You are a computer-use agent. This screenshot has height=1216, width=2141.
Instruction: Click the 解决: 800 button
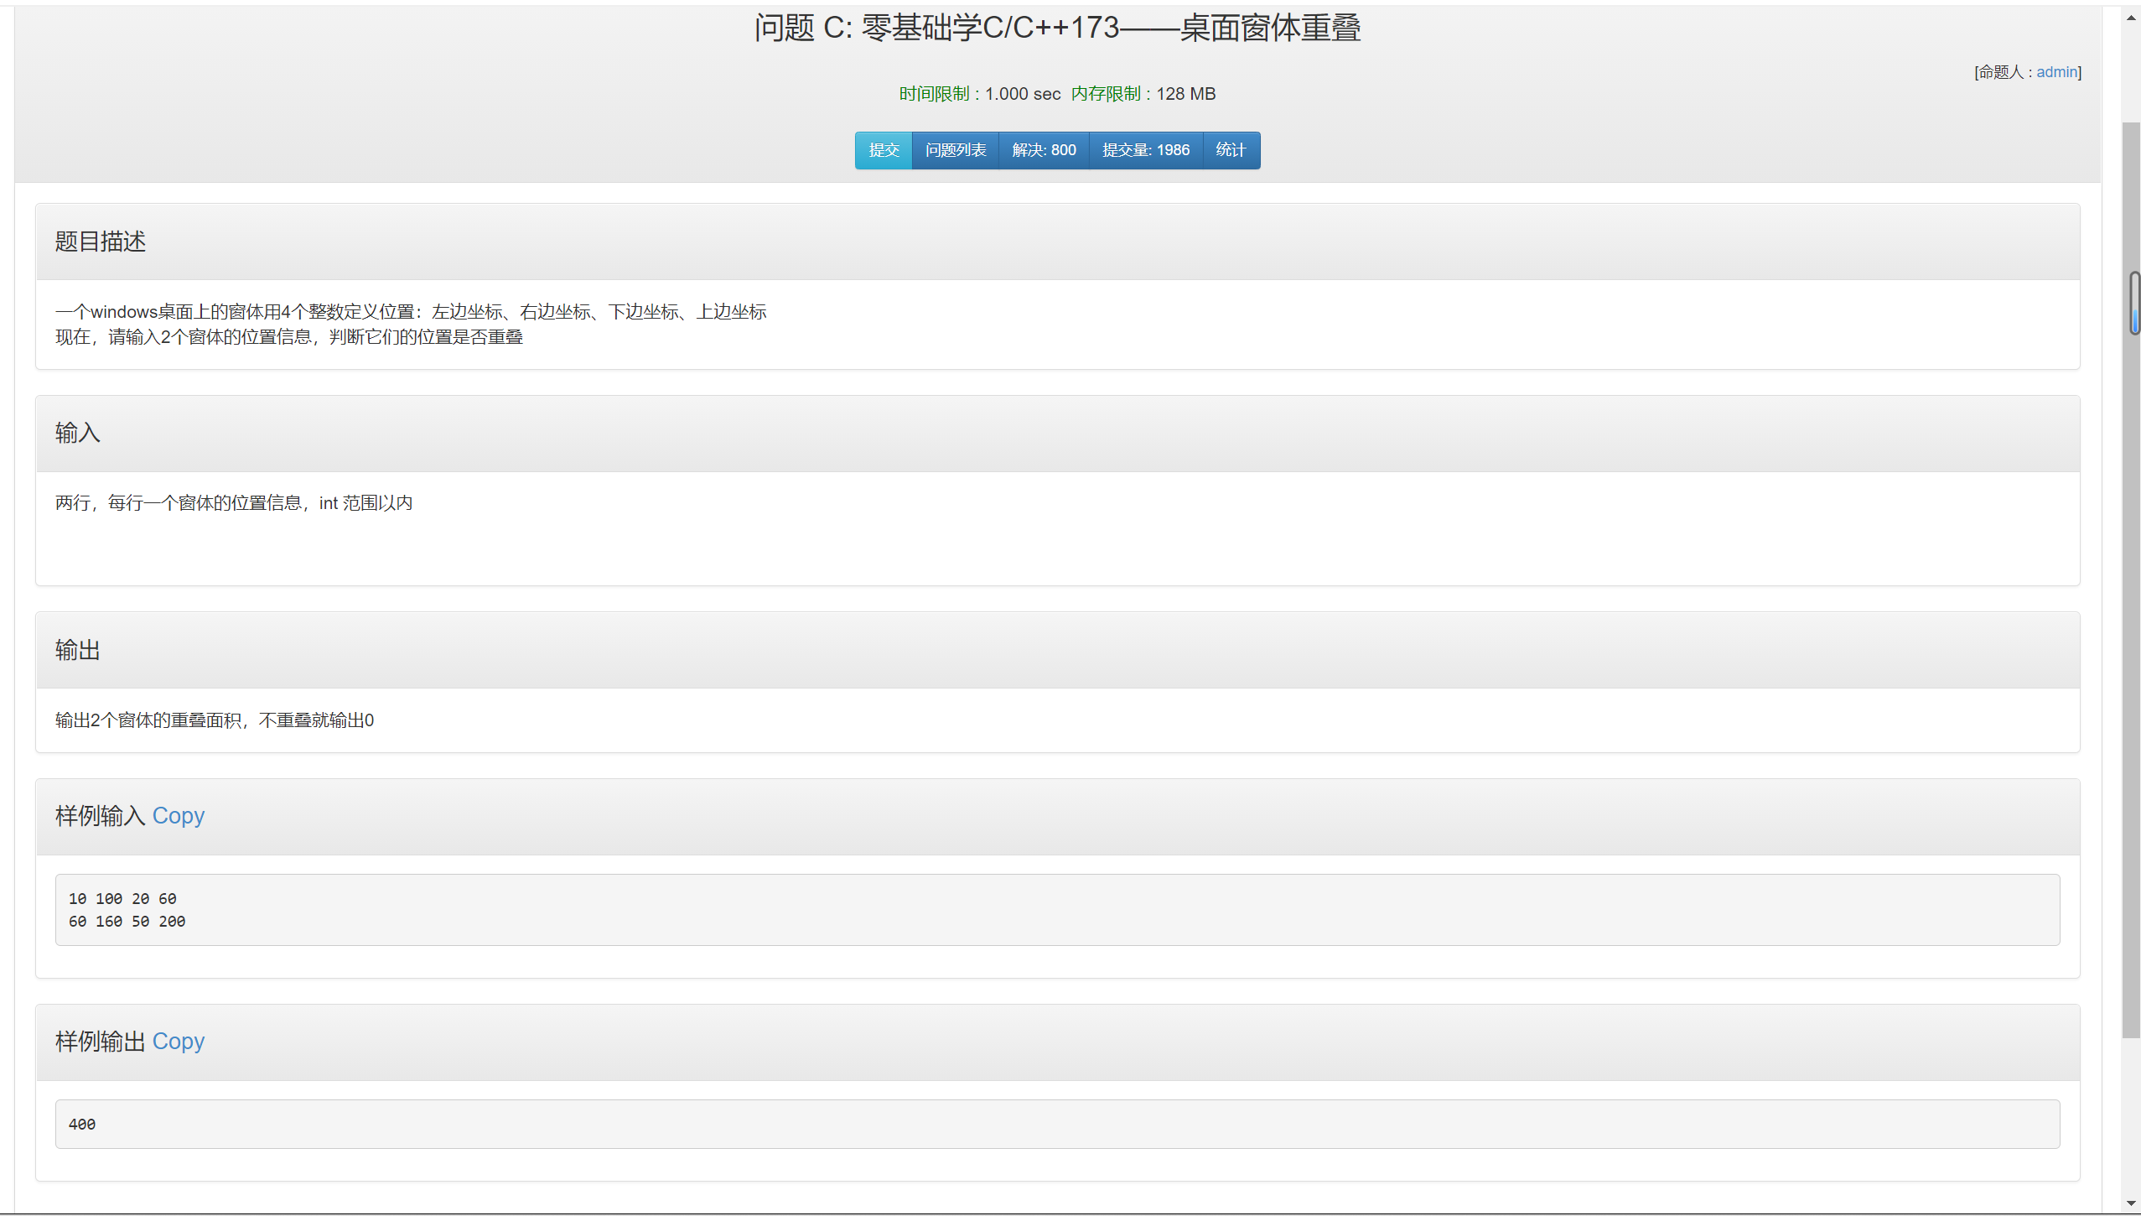tap(1043, 150)
